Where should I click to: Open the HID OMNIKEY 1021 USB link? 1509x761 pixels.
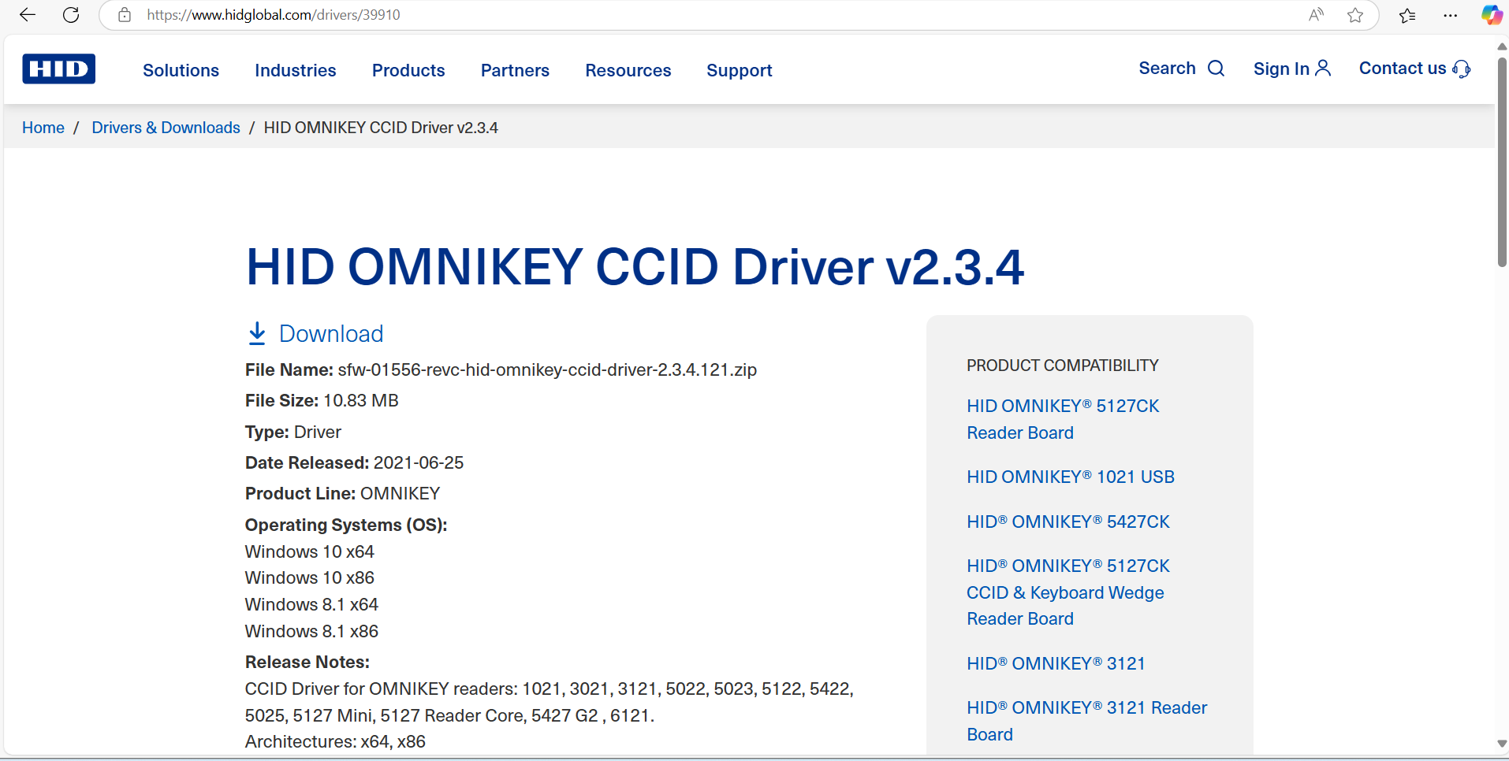(1070, 476)
